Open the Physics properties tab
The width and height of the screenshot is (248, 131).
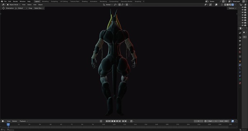(x=240, y=72)
